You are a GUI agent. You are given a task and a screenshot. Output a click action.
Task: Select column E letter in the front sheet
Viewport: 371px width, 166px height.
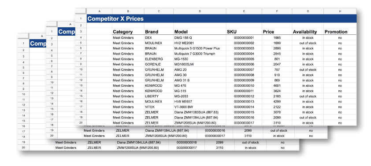pyautogui.click(x=244, y=11)
